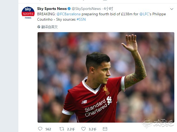The width and height of the screenshot is (177, 132).
Task: Translate tweet via 翻译自英文 link
Action: pyautogui.click(x=49, y=27)
